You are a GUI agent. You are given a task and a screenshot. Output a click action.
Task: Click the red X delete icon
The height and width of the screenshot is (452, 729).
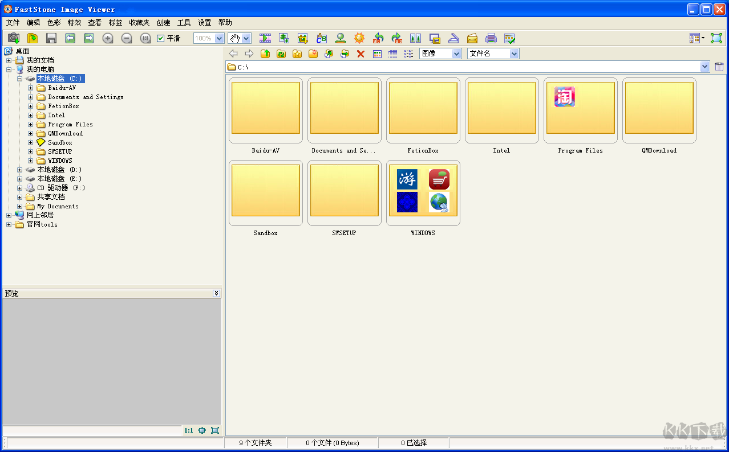coord(361,54)
